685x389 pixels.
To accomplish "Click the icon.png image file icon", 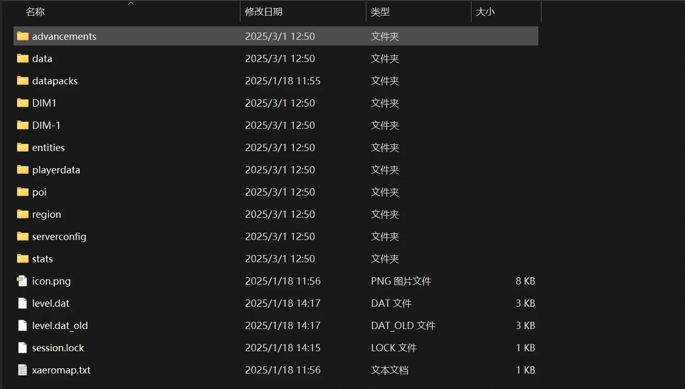I will (x=22, y=281).
